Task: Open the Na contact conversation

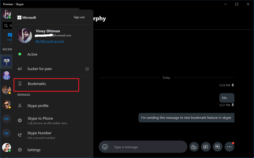Action: pyautogui.click(x=7, y=133)
